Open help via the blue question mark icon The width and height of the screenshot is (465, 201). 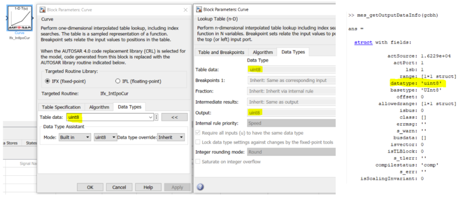(200, 187)
